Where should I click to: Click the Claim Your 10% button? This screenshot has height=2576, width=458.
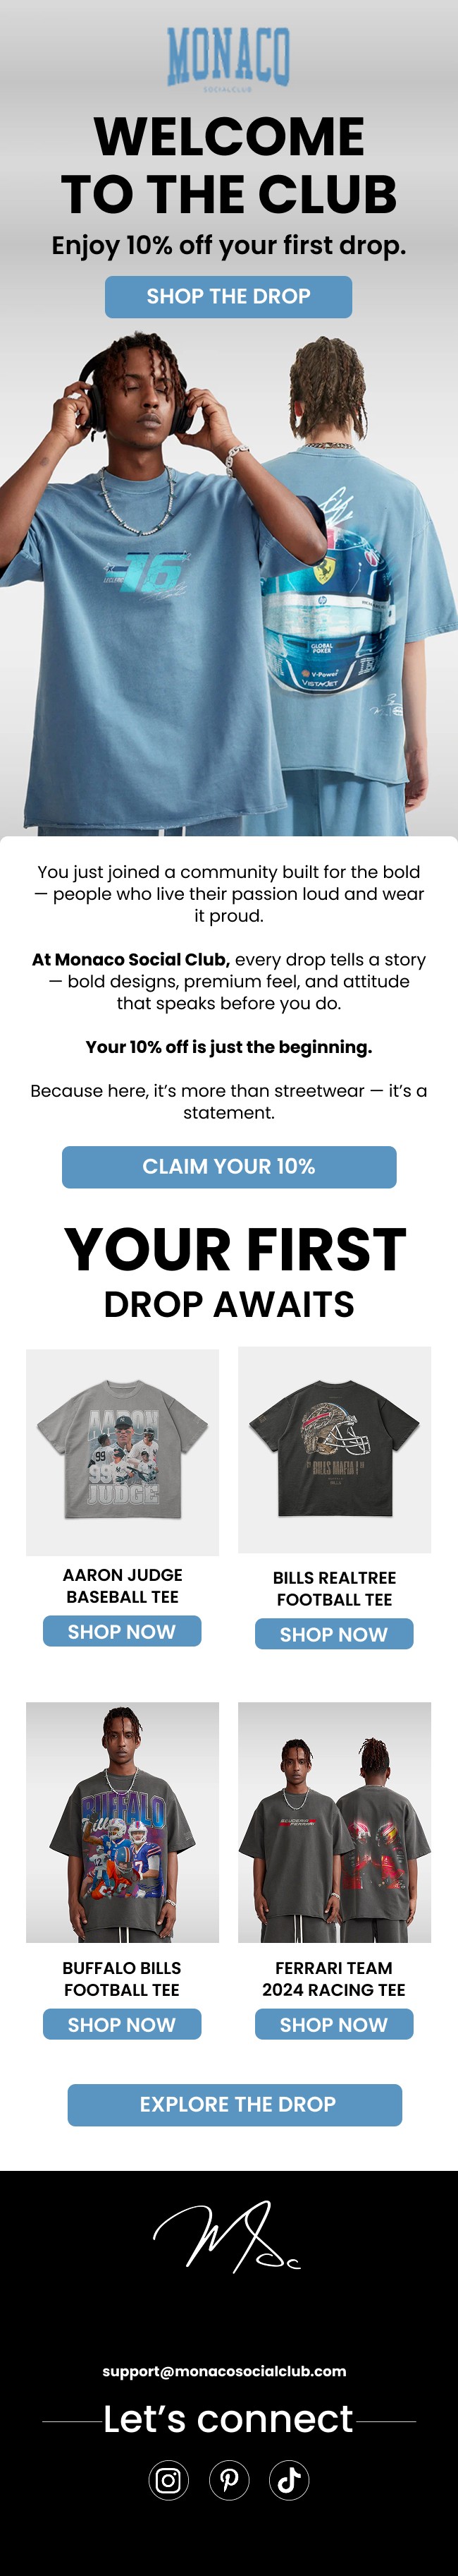228,1167
